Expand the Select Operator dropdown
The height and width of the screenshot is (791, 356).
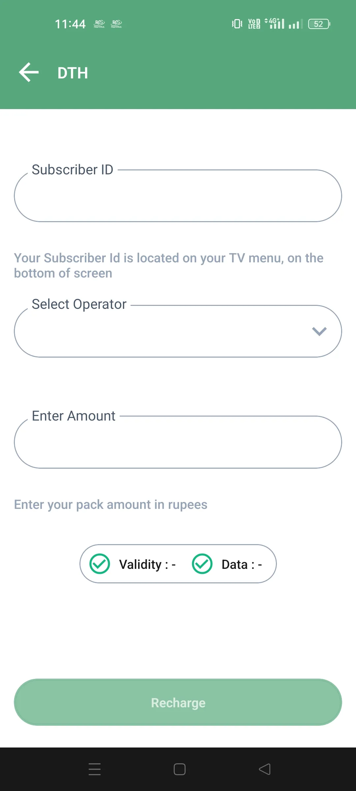click(x=178, y=331)
